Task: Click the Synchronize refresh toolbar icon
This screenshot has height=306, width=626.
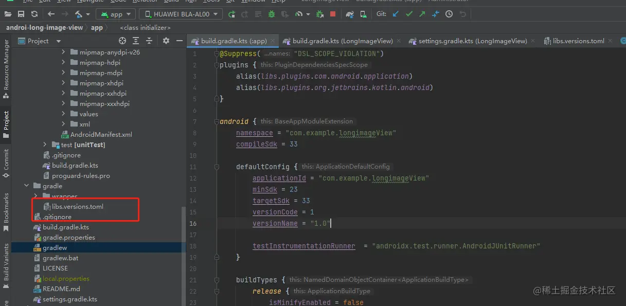Action: coord(34,14)
